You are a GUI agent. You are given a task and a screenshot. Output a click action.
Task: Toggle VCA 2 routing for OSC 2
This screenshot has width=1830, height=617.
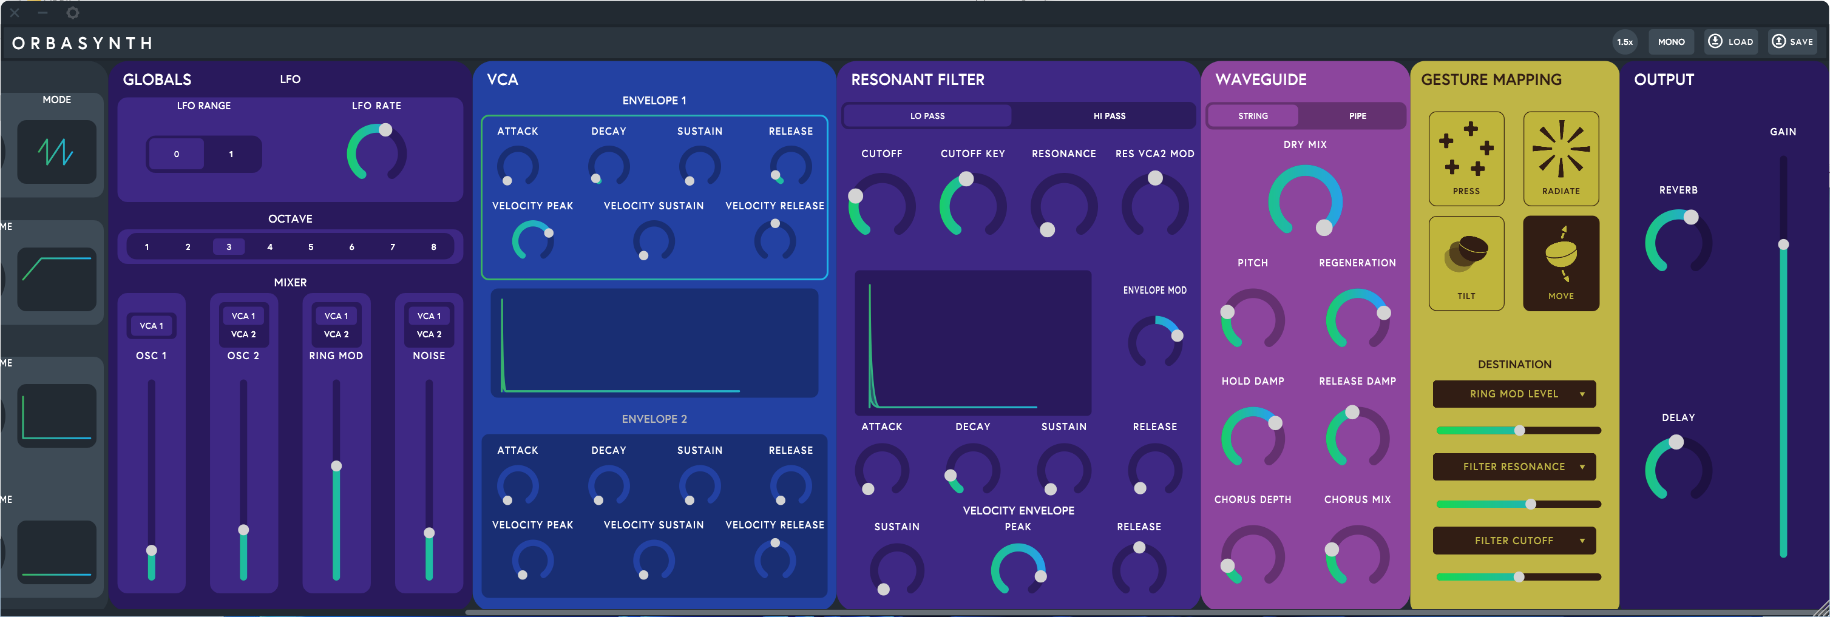click(243, 334)
